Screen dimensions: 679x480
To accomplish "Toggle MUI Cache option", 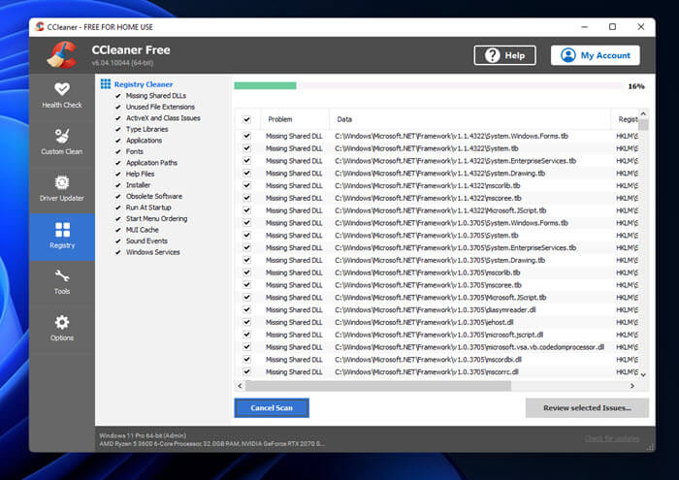I will 137,230.
